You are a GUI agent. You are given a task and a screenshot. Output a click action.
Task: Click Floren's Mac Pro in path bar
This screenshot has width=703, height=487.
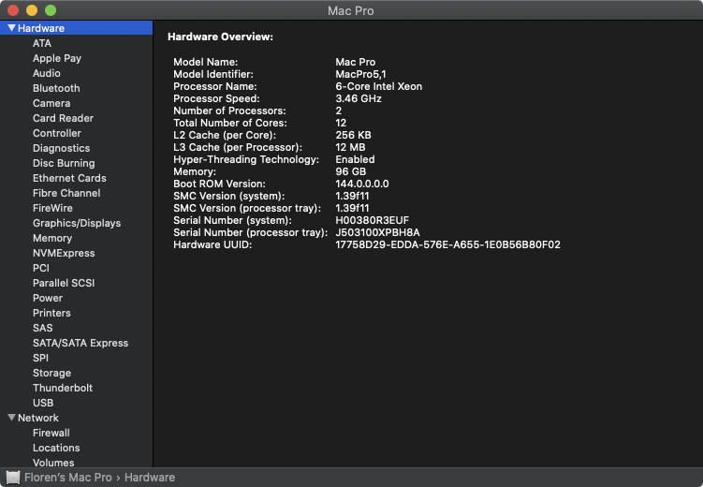(67, 478)
